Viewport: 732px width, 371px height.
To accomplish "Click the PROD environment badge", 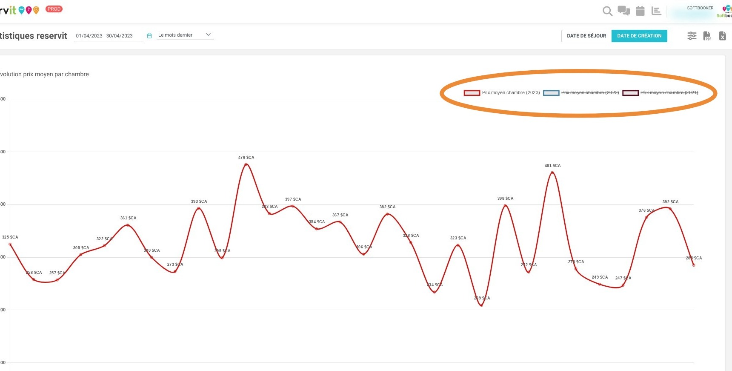I will [54, 9].
